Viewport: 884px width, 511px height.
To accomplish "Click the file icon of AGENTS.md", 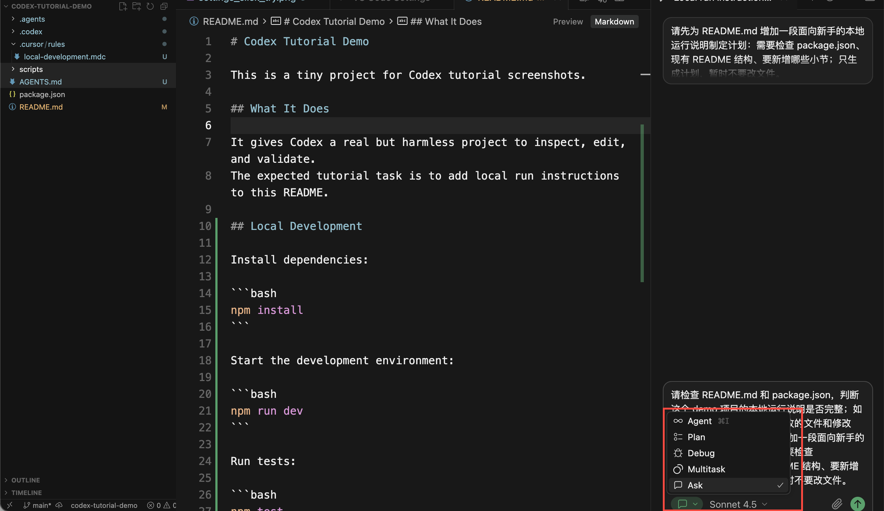I will [12, 82].
